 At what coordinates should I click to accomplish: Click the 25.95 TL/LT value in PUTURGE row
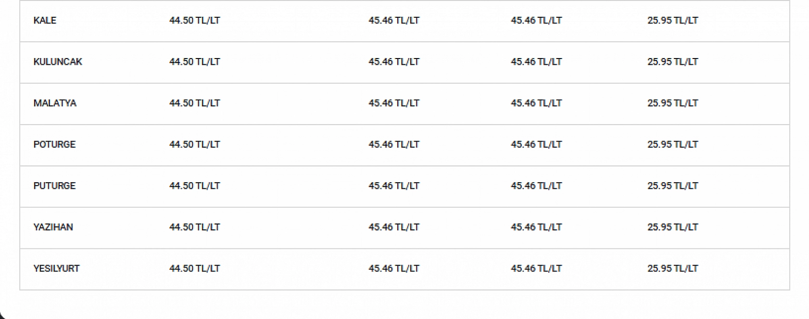(672, 186)
